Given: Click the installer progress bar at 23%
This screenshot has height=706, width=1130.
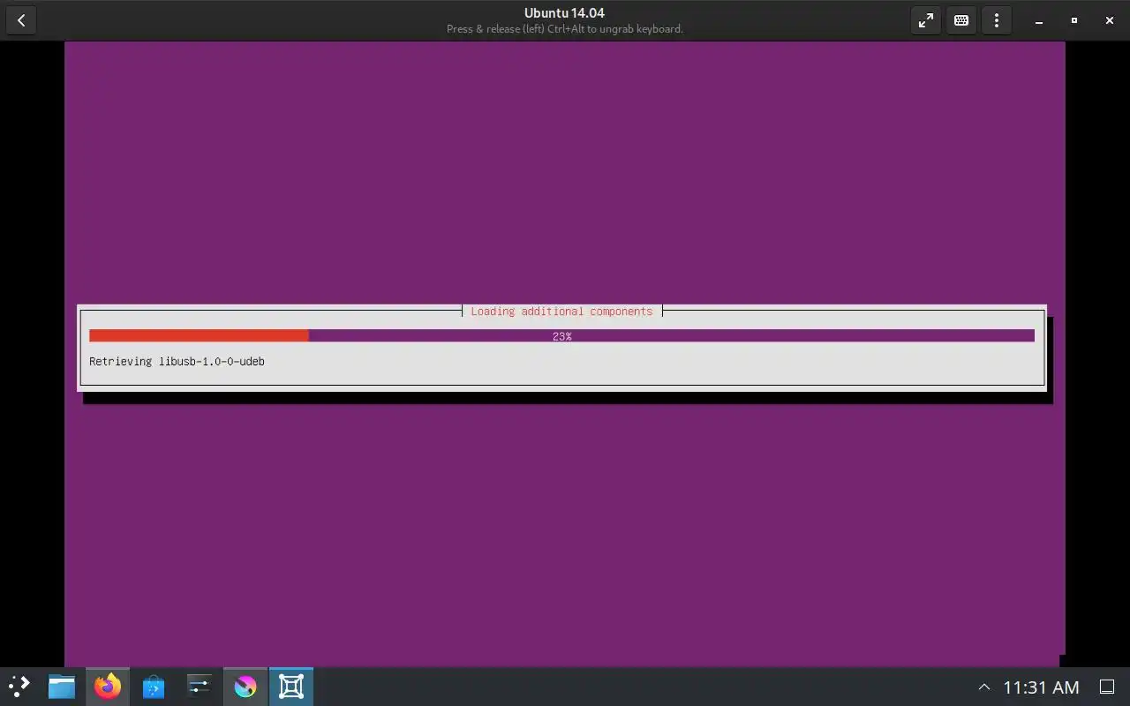Looking at the screenshot, I should pyautogui.click(x=561, y=336).
